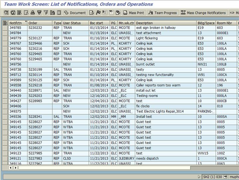Viewport: 239px width, 180px height.
Task: Click the printer icon in the toolbar
Action: 33,13
